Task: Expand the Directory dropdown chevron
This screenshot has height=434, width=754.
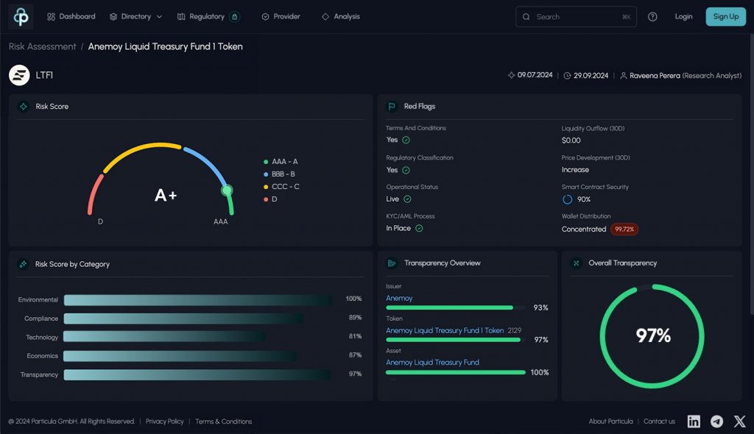Action: click(160, 17)
